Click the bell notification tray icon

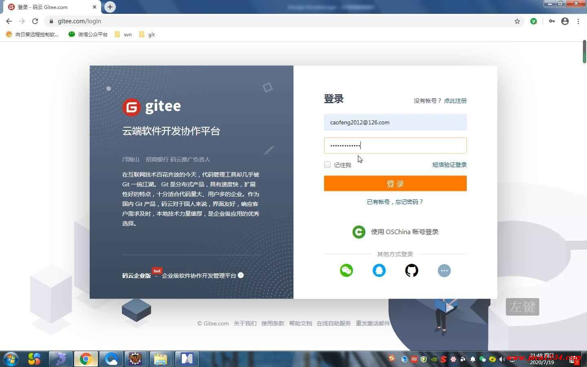pos(473,359)
